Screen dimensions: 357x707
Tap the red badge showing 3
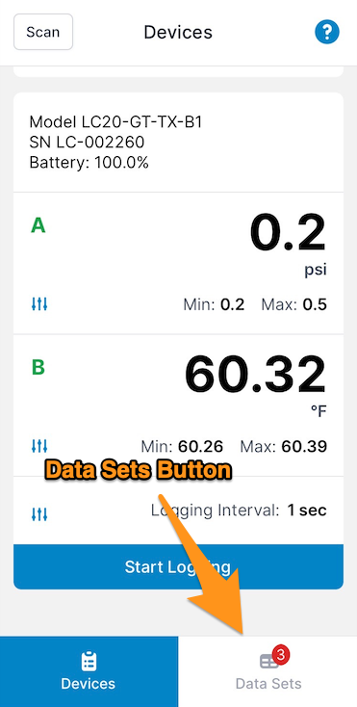pyautogui.click(x=280, y=655)
